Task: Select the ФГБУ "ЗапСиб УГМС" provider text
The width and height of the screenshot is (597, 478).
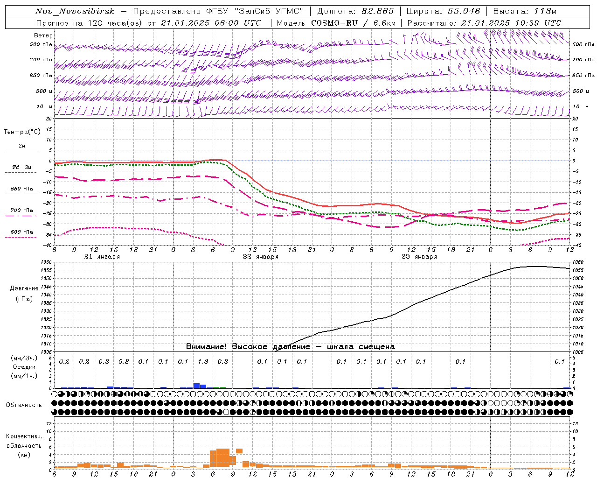Action: click(255, 11)
